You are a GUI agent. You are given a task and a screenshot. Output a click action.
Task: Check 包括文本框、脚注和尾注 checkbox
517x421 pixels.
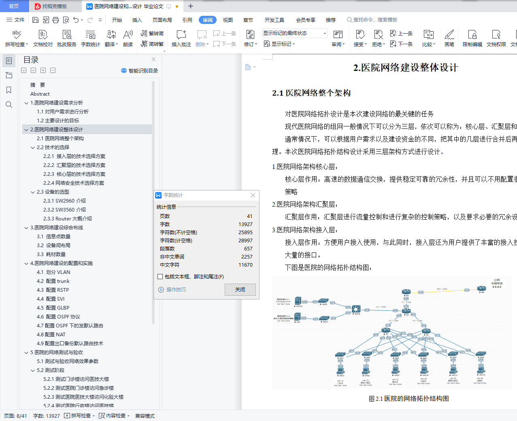point(160,276)
